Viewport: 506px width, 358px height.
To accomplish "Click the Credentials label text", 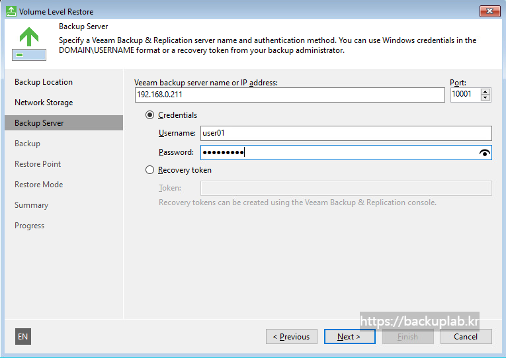I will [177, 115].
